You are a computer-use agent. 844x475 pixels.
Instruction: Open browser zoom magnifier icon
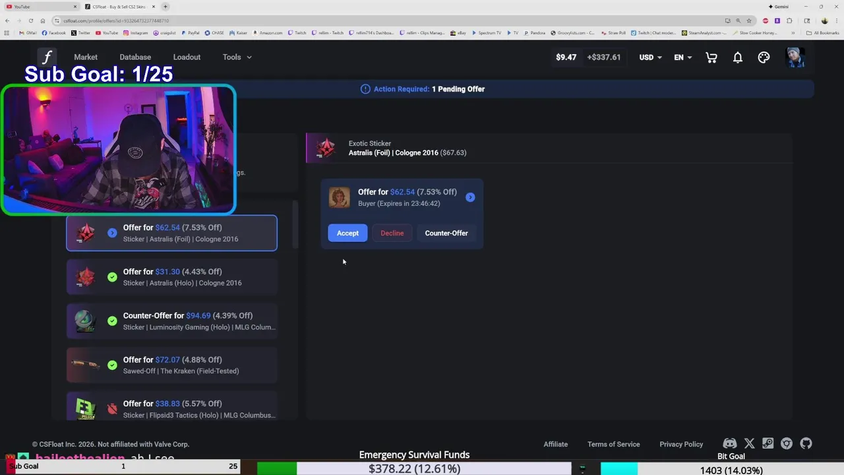click(738, 20)
